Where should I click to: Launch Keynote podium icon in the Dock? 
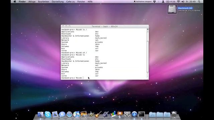(120, 114)
